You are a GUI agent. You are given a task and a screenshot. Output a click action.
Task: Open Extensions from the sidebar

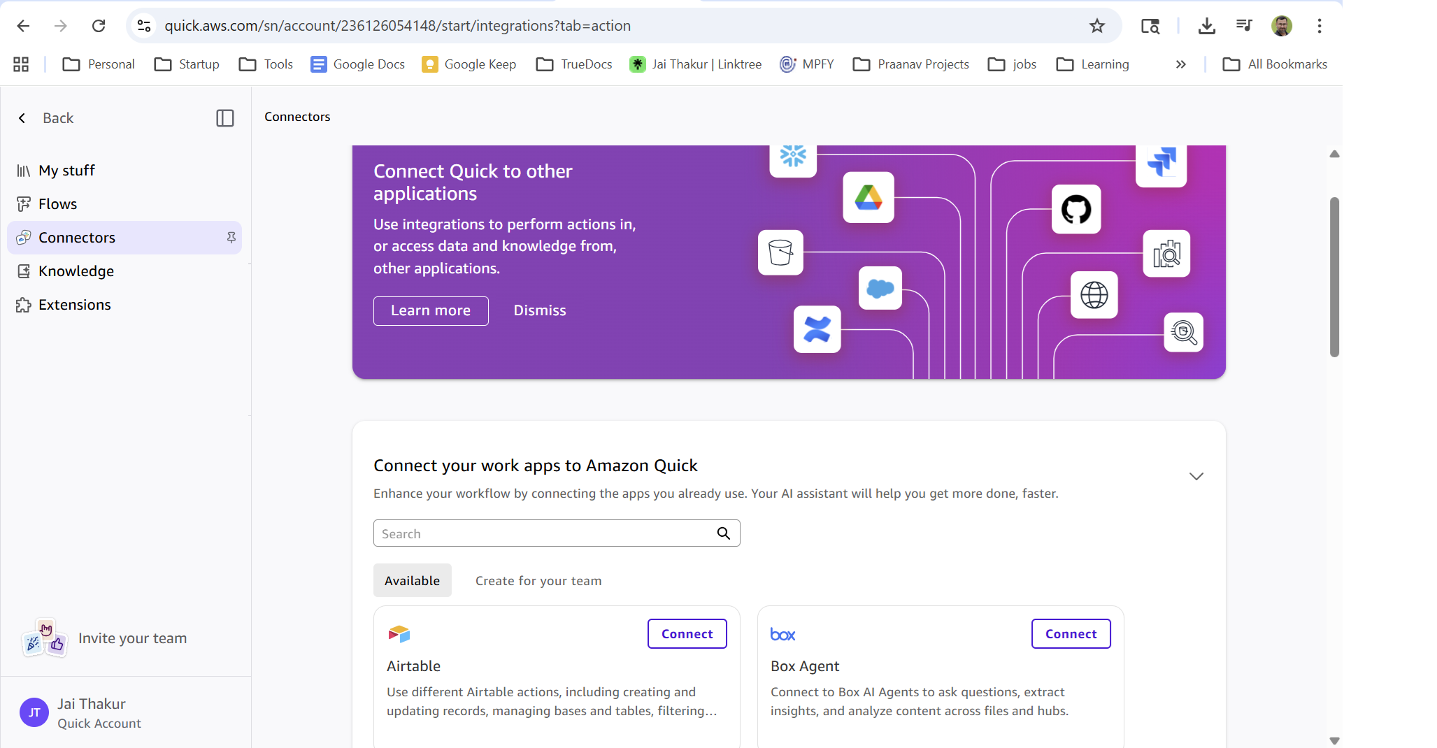74,304
